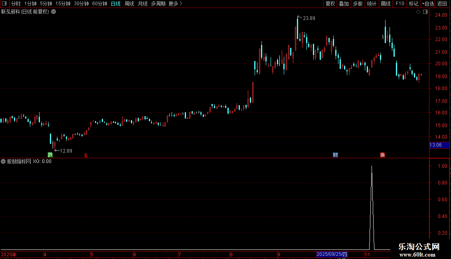Viewport: 451px width, 259px height.
Task: Switch to the 15分钟 period
Action: (63, 4)
